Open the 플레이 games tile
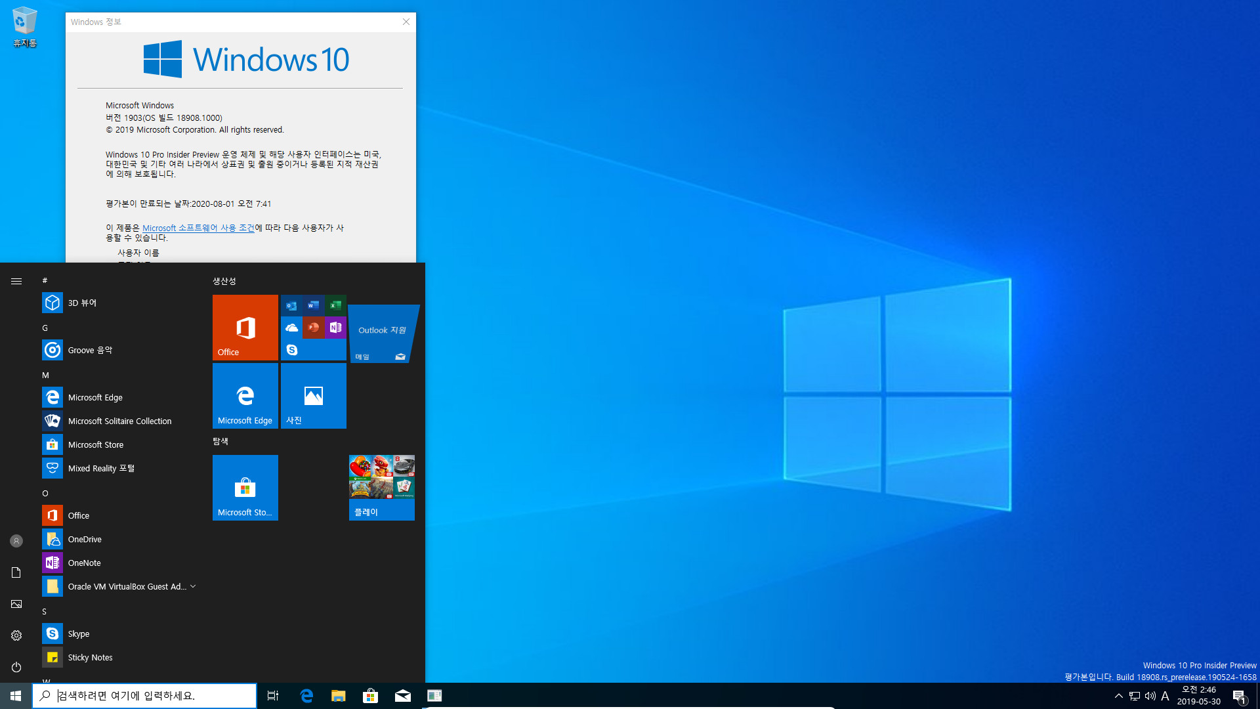 [382, 488]
